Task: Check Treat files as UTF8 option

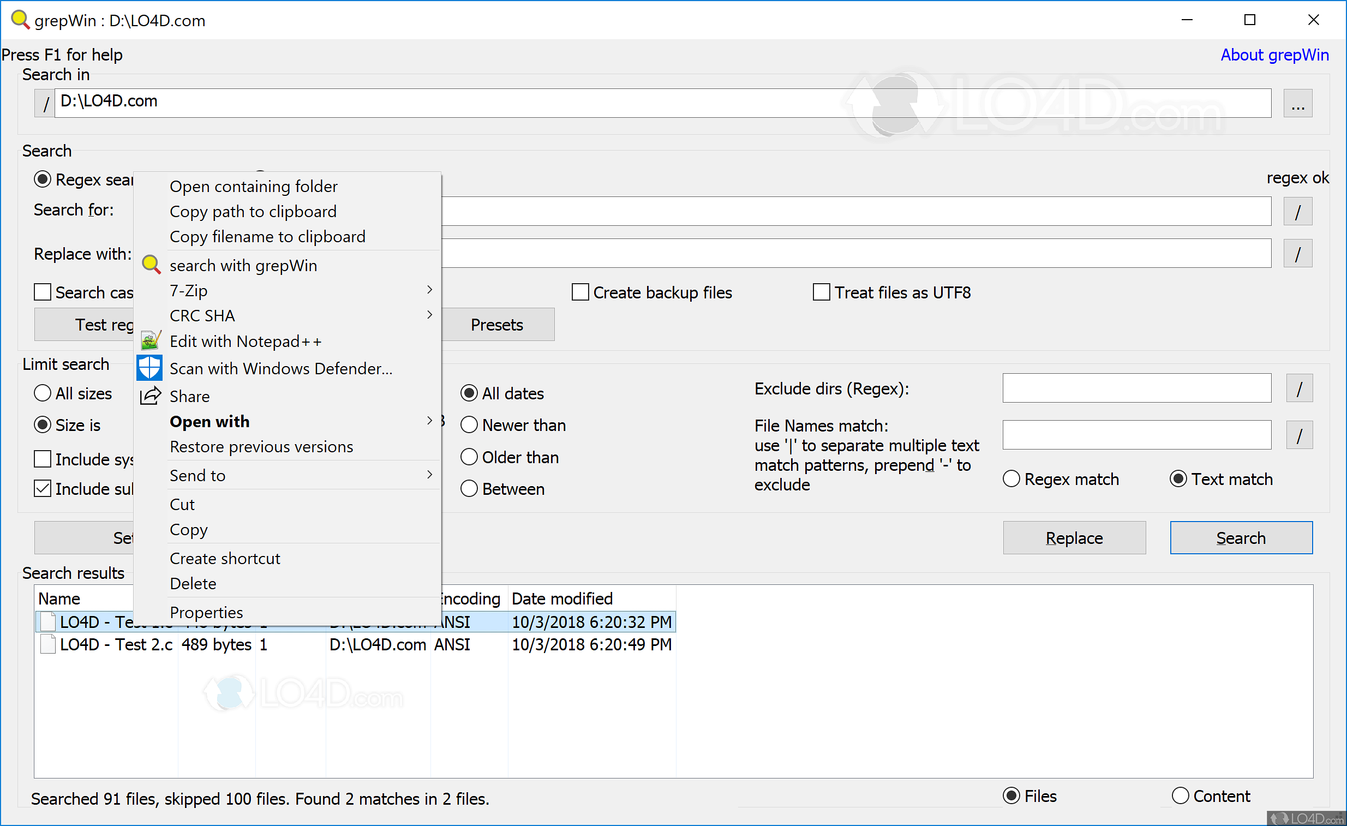Action: (821, 292)
